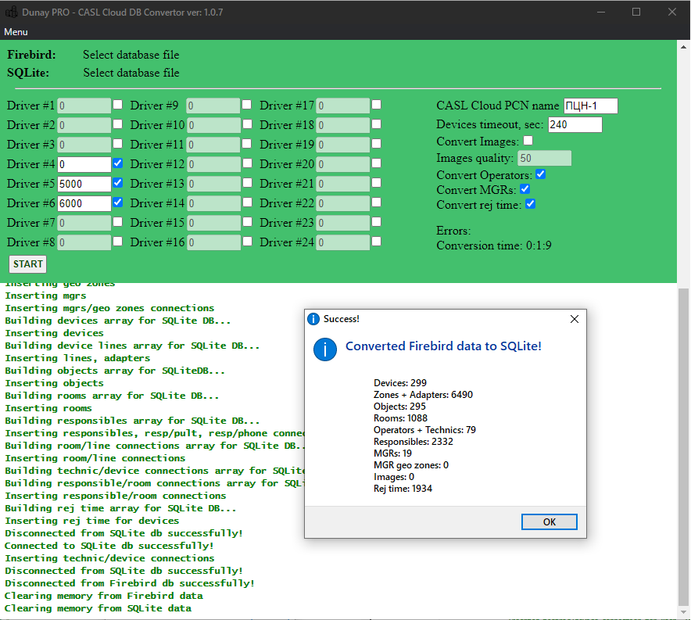Click the Images quality field

(x=544, y=158)
